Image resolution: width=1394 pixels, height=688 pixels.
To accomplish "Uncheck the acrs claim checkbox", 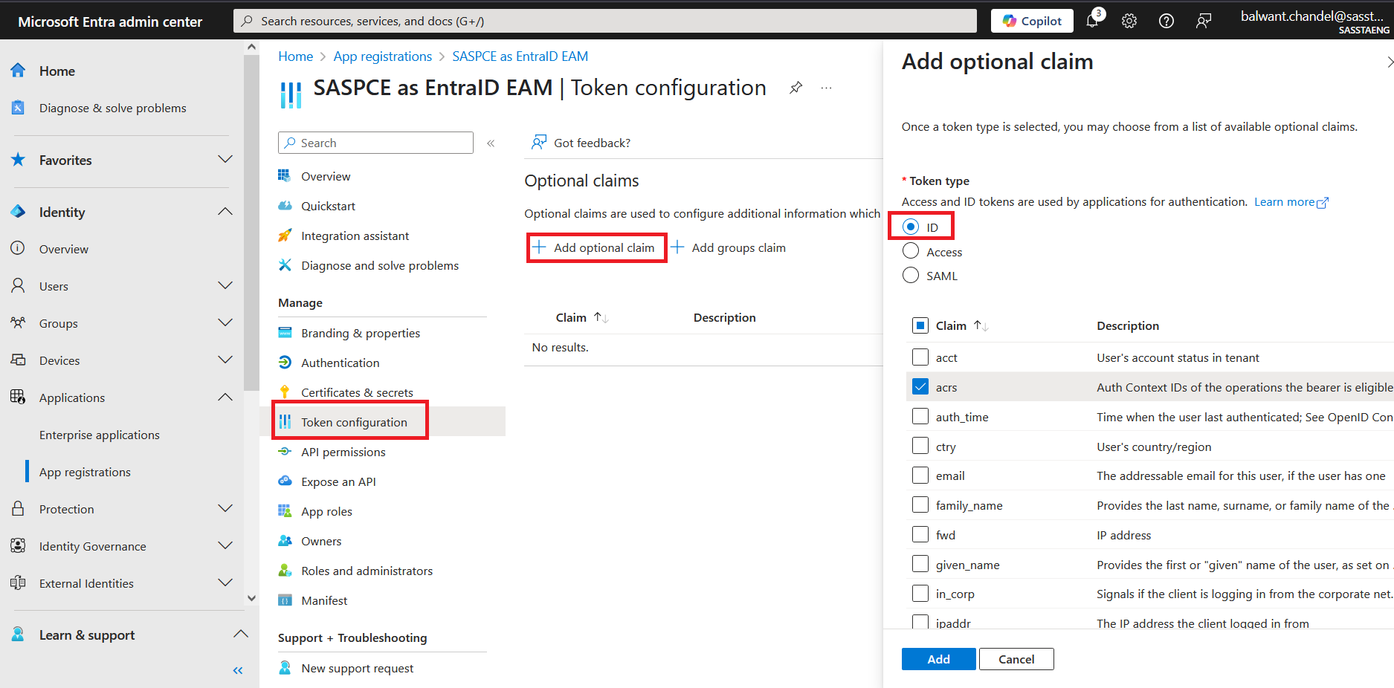I will pos(920,386).
